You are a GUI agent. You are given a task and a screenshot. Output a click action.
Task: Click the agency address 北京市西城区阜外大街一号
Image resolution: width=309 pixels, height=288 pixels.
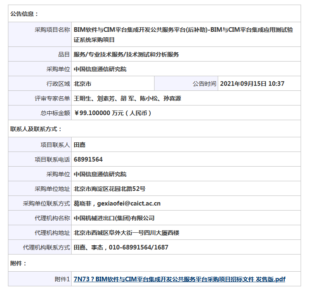coord(126,233)
